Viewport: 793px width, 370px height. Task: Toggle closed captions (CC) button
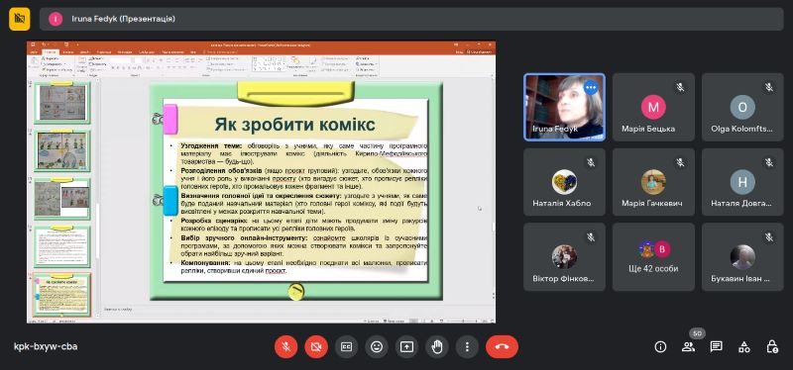[x=346, y=347]
